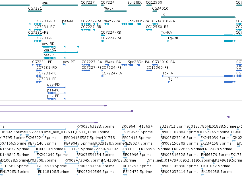
Task: Click the pes-PC protein label
Action: tap(53, 90)
